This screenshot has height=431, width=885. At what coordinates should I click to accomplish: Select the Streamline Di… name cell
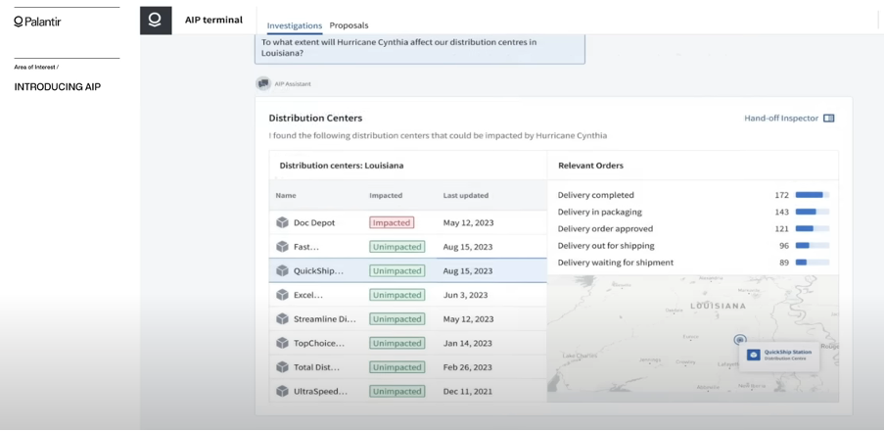pos(325,319)
